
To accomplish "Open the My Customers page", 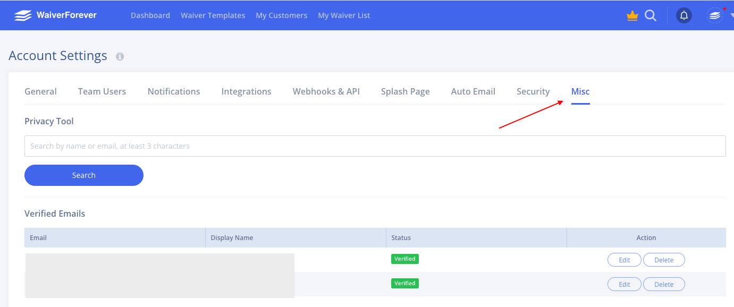I will [x=281, y=15].
